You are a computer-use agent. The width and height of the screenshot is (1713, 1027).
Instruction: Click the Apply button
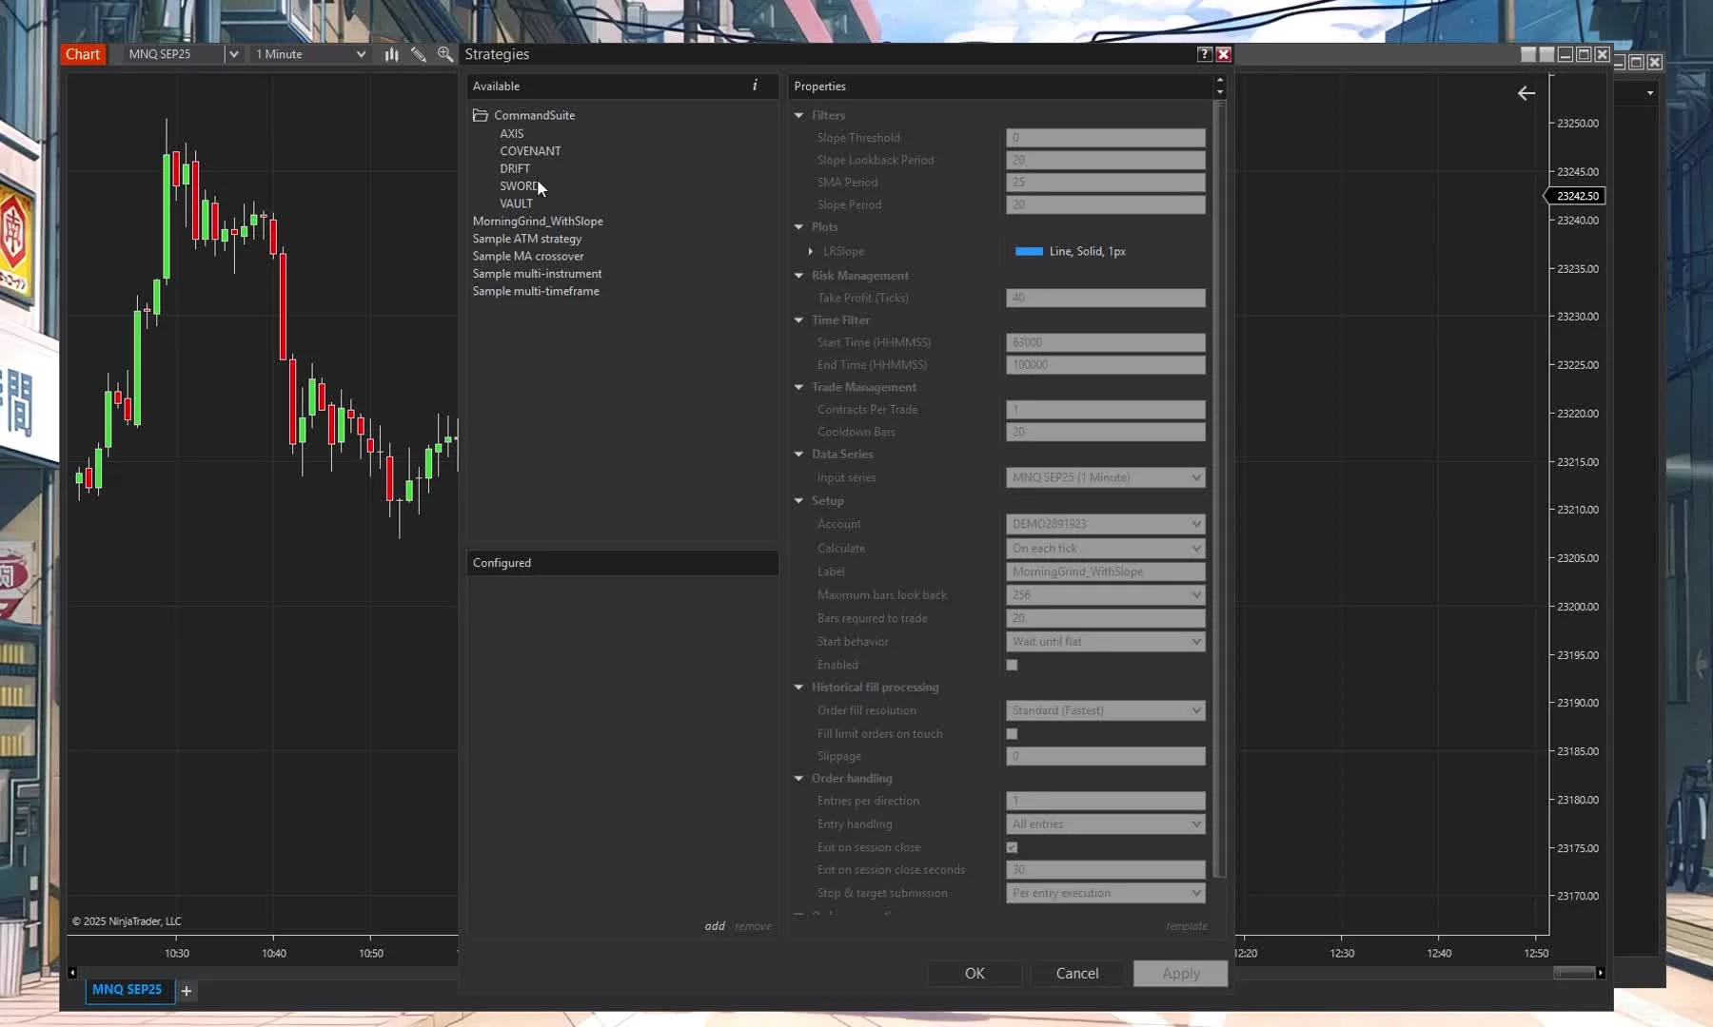coord(1180,974)
